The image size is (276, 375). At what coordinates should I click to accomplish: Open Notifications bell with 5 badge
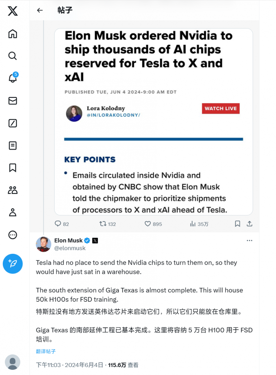tap(13, 78)
